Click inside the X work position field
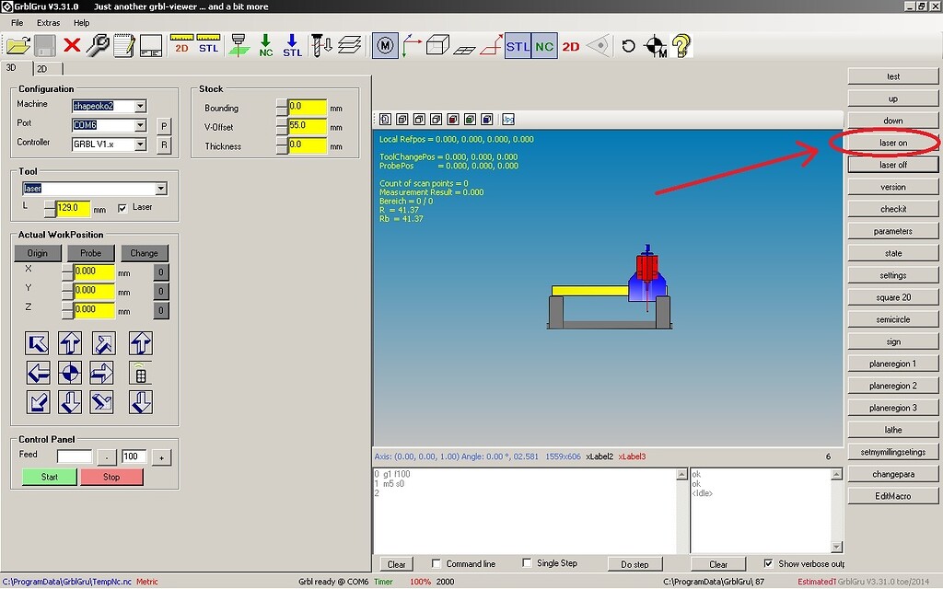 (x=92, y=271)
